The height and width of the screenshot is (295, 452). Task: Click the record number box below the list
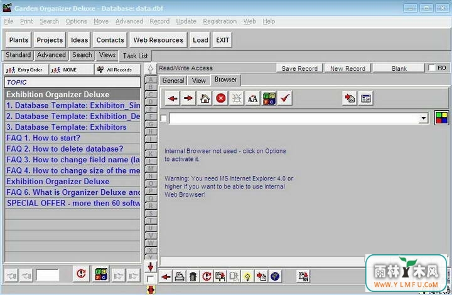click(x=47, y=275)
